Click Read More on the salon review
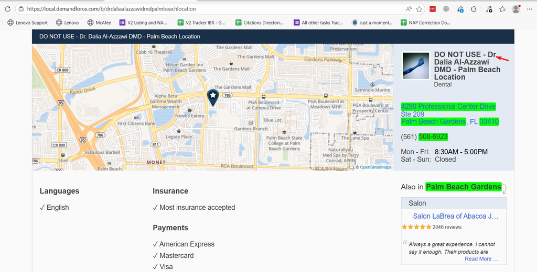Screen dimensions: 537x272 [481, 259]
